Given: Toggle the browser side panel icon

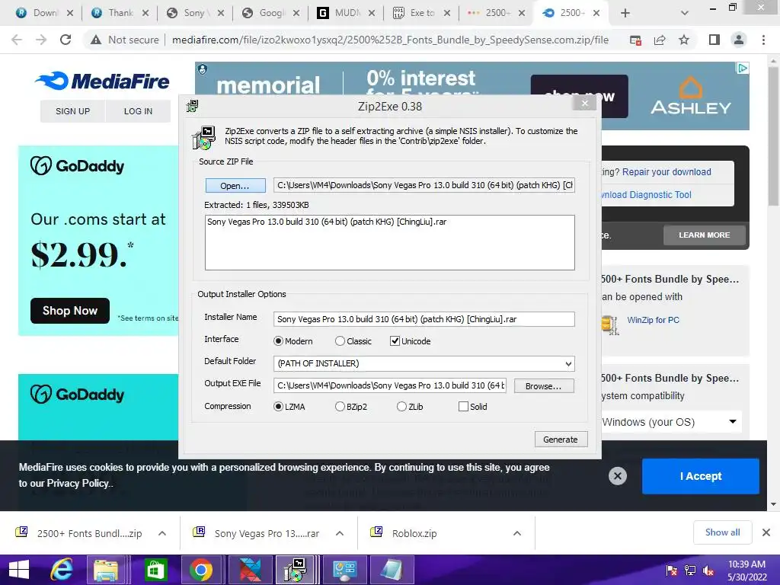Looking at the screenshot, I should click(x=714, y=40).
